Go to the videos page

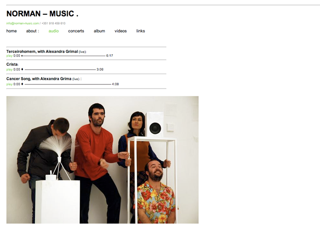click(x=121, y=31)
